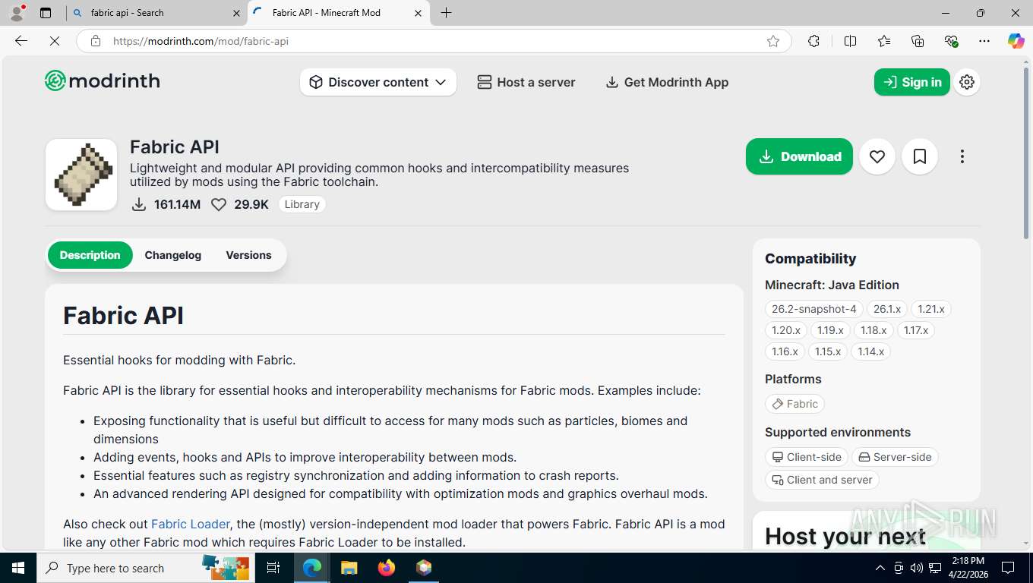
Task: Select the 1.16.x version tag
Action: point(785,351)
